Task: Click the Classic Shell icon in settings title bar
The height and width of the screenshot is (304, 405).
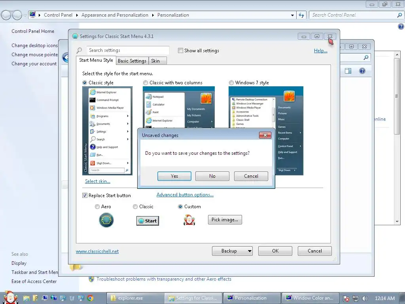Action: [75, 36]
